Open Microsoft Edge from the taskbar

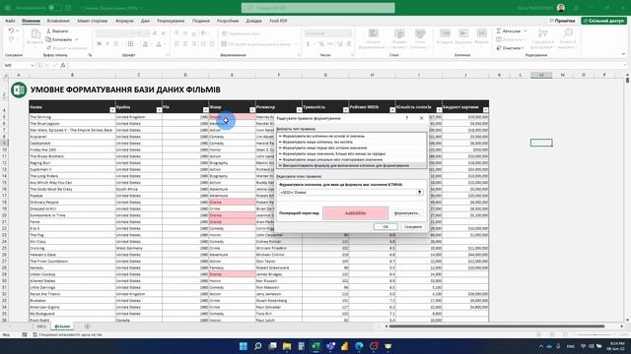359,346
